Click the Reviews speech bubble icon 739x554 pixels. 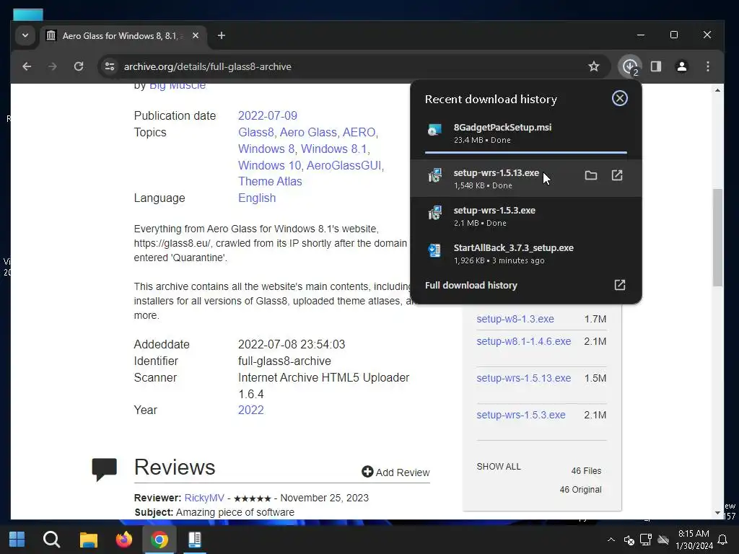pos(104,469)
